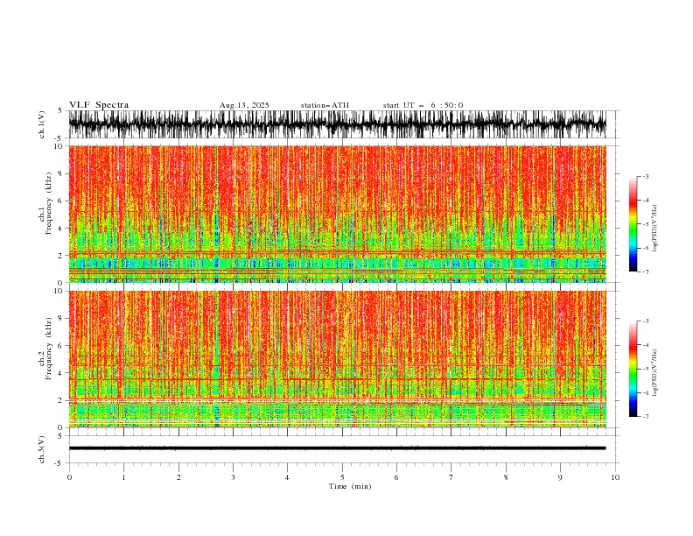Click the "ch.3(V)" waveform axis label
Viewport: 693px width, 536px height.
42,449
